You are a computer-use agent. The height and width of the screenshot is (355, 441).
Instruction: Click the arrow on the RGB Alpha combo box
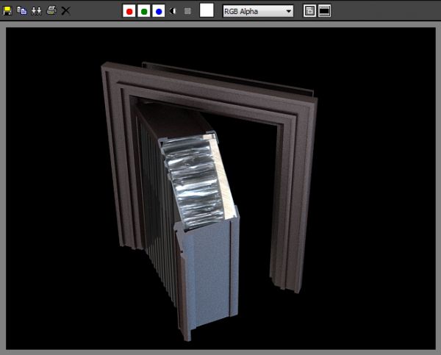[287, 11]
